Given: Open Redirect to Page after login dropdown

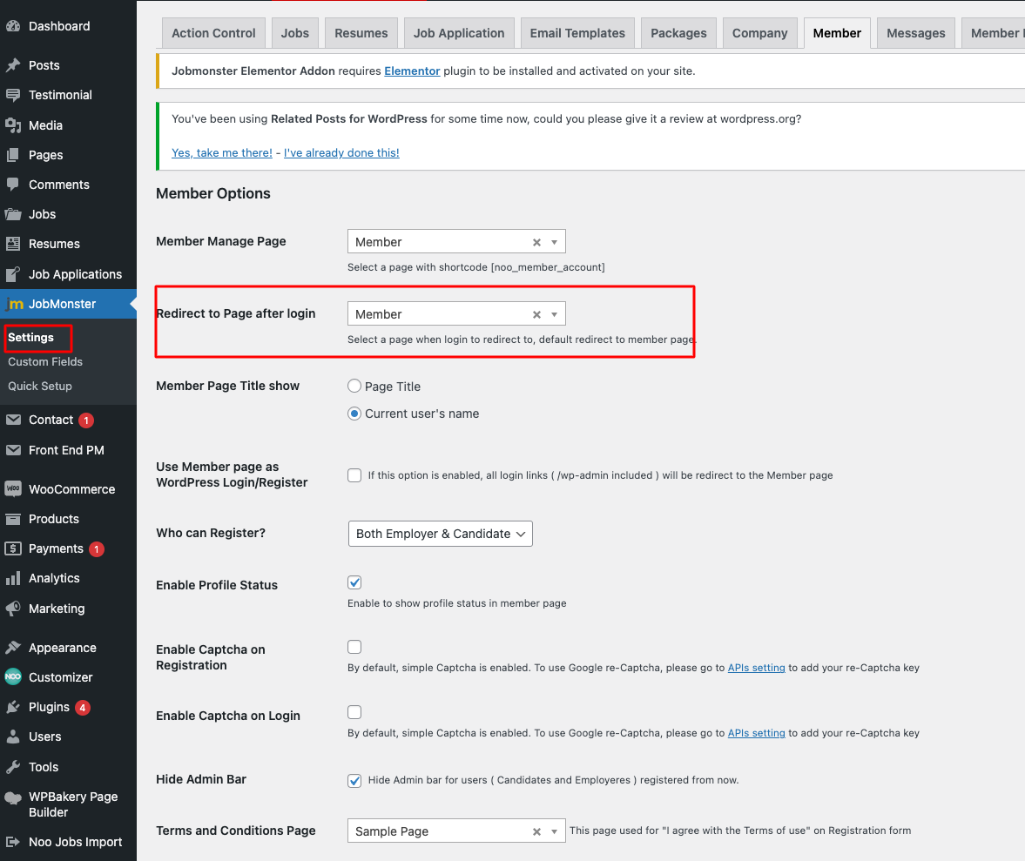Looking at the screenshot, I should click(456, 313).
